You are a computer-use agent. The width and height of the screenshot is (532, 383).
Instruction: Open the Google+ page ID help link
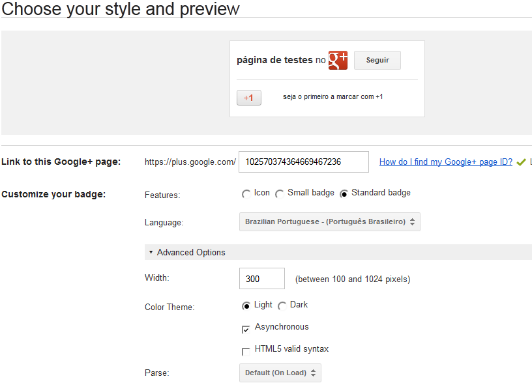click(x=445, y=162)
